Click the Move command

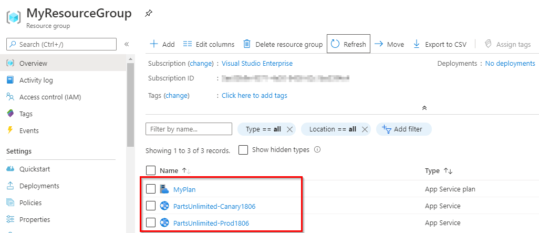(389, 44)
